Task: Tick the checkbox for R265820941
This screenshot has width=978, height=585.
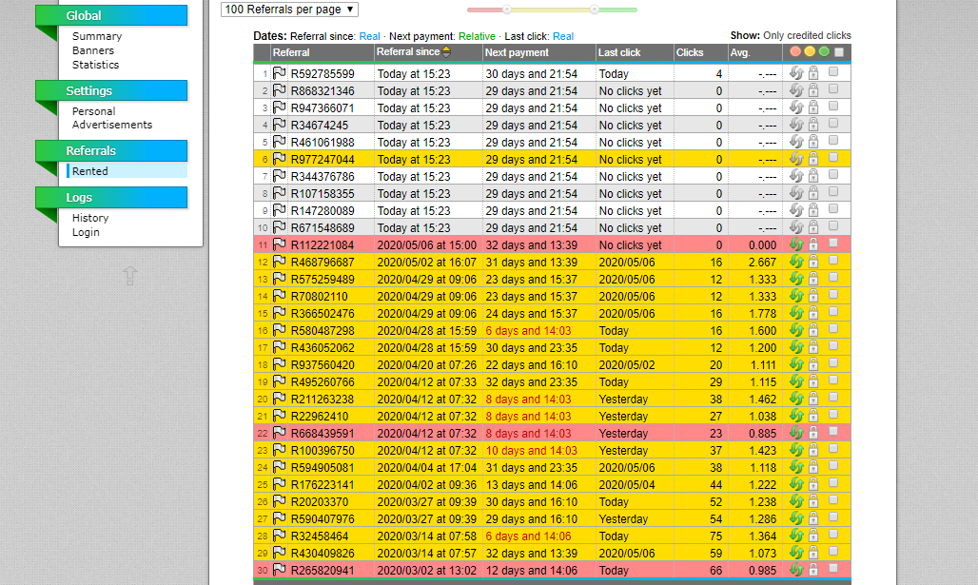Action: 833,568
